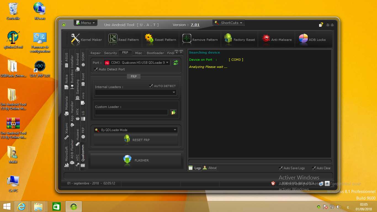Screen dimensions: 377x212
Task: Click the screenshot camera icon in status bar
Action: point(327,183)
